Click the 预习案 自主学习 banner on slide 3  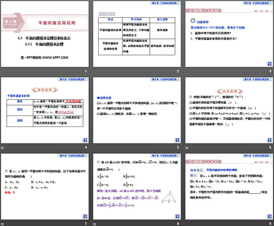pyautogui.click(x=204, y=11)
